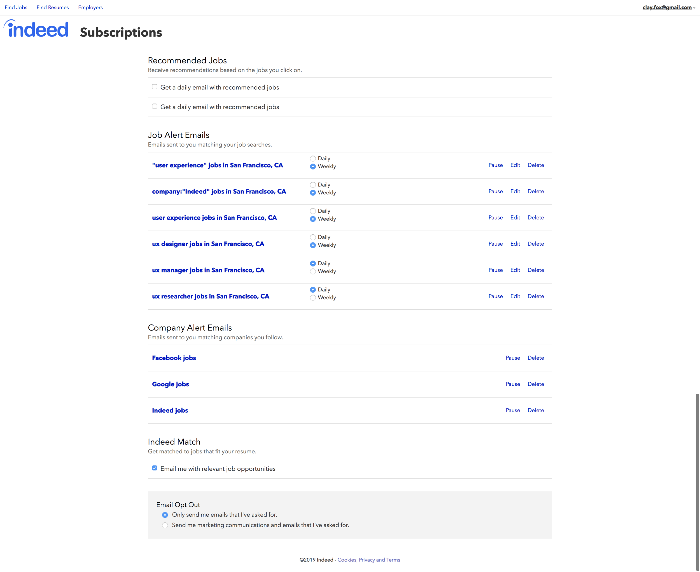Open Find Jobs in the top navigation
Image resolution: width=700 pixels, height=572 pixels.
[x=16, y=7]
